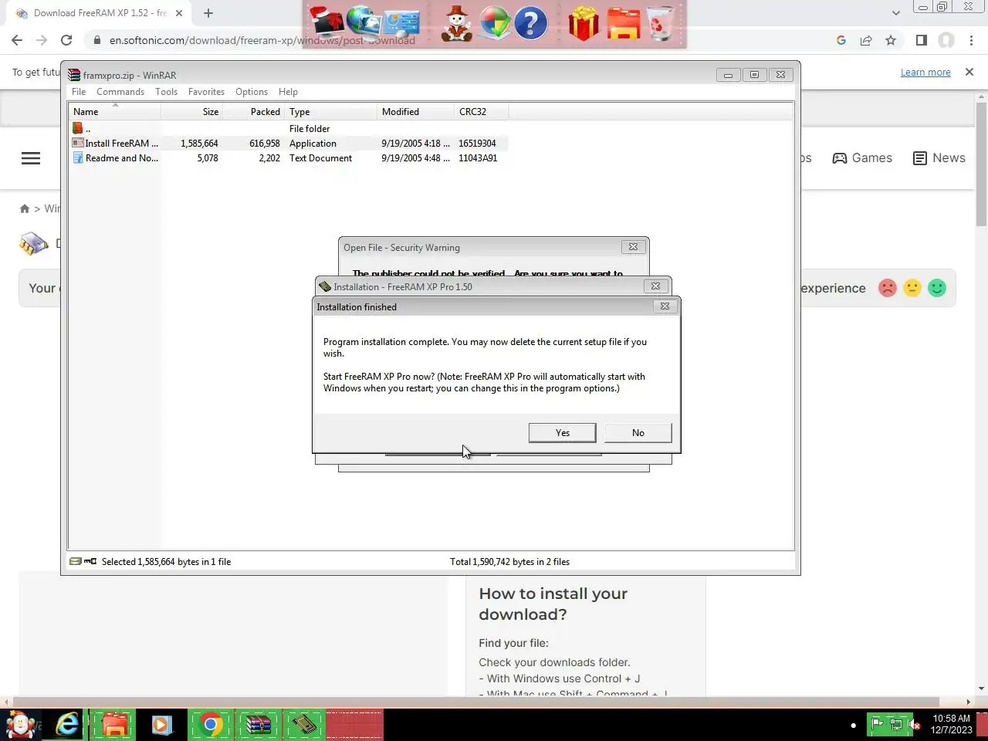Click the Santa-hat monitor icon in top dock
The height and width of the screenshot is (741, 988).
[x=327, y=23]
